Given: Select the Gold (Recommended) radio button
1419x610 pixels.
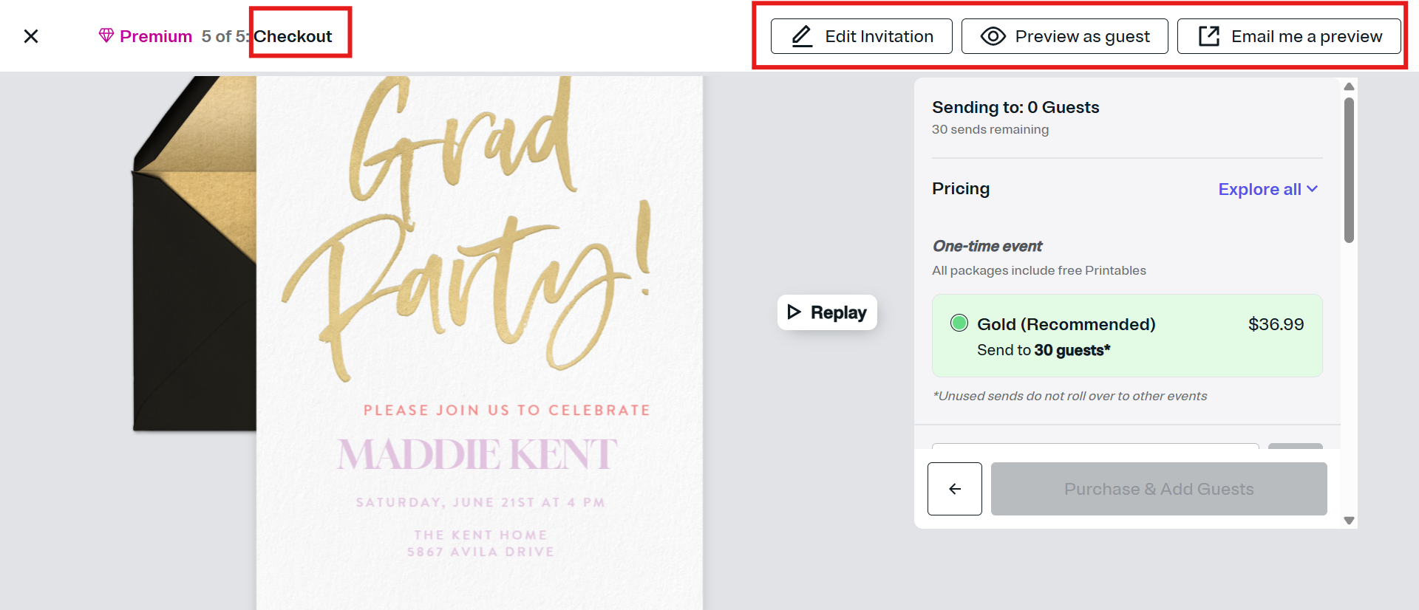Looking at the screenshot, I should point(959,323).
